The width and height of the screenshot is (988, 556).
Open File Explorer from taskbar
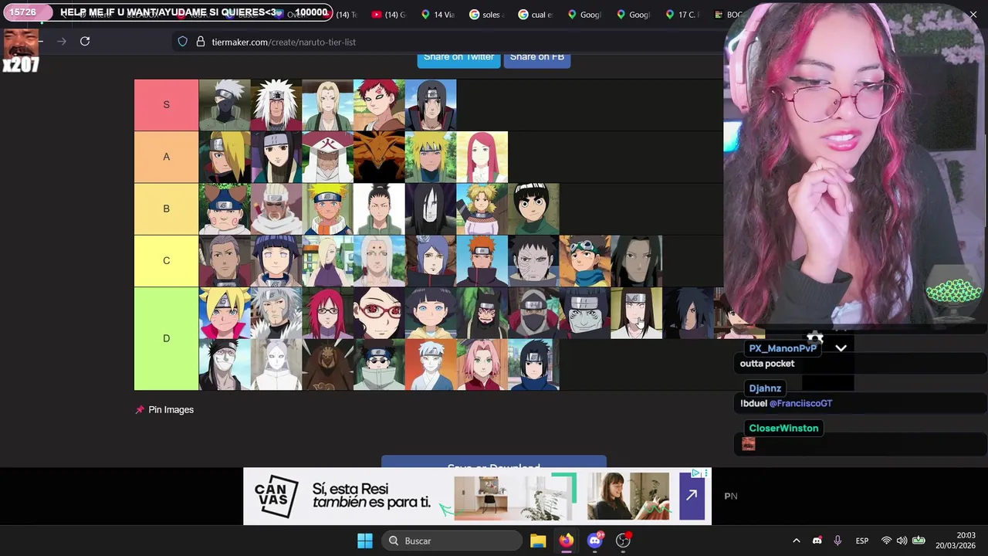click(x=538, y=541)
